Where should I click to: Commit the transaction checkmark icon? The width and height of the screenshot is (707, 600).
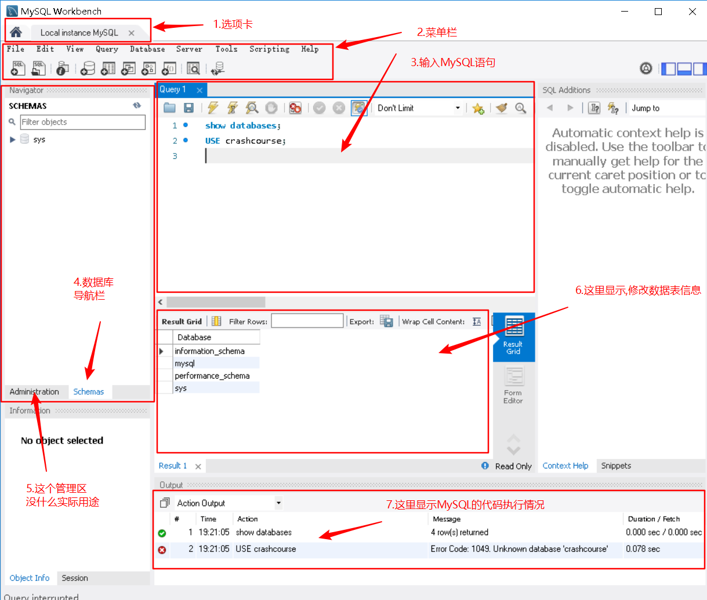(x=320, y=108)
